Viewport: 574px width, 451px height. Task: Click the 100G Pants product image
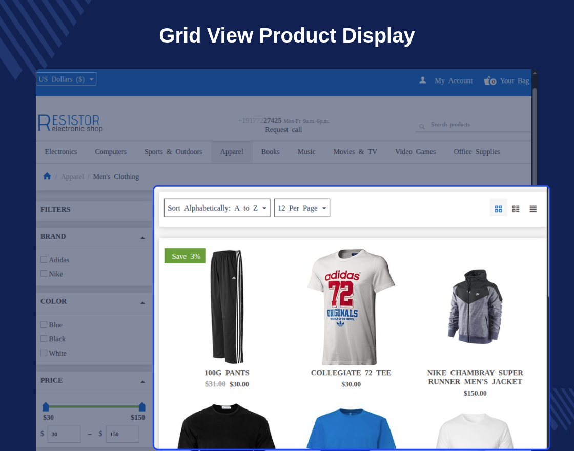227,307
